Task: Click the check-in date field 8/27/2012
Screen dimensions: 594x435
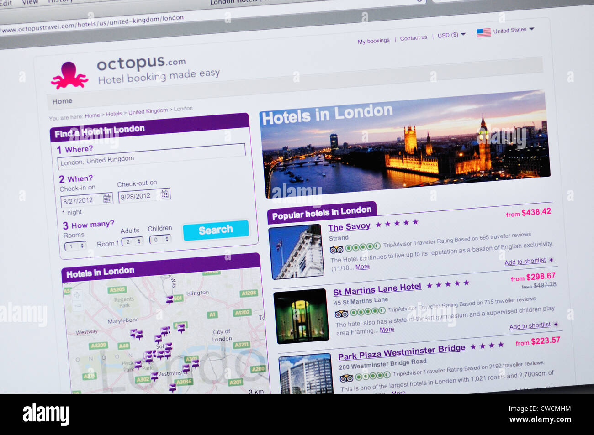Action: click(86, 200)
